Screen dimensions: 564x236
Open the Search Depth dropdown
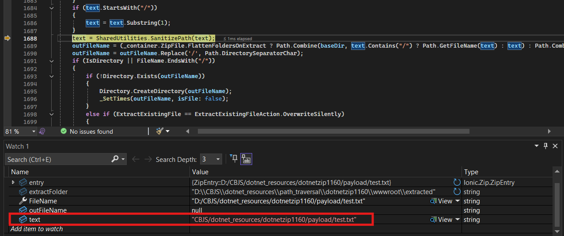[211, 159]
